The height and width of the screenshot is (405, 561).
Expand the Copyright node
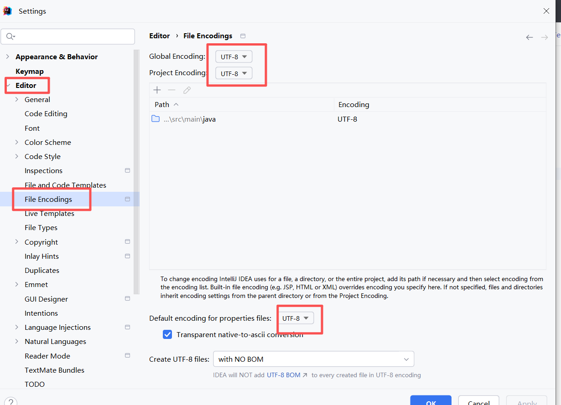pos(17,241)
